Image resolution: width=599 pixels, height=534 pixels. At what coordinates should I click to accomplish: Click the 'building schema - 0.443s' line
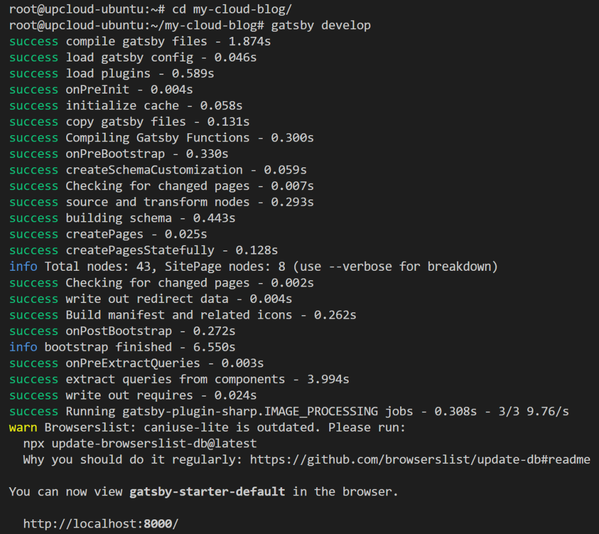click(x=122, y=218)
